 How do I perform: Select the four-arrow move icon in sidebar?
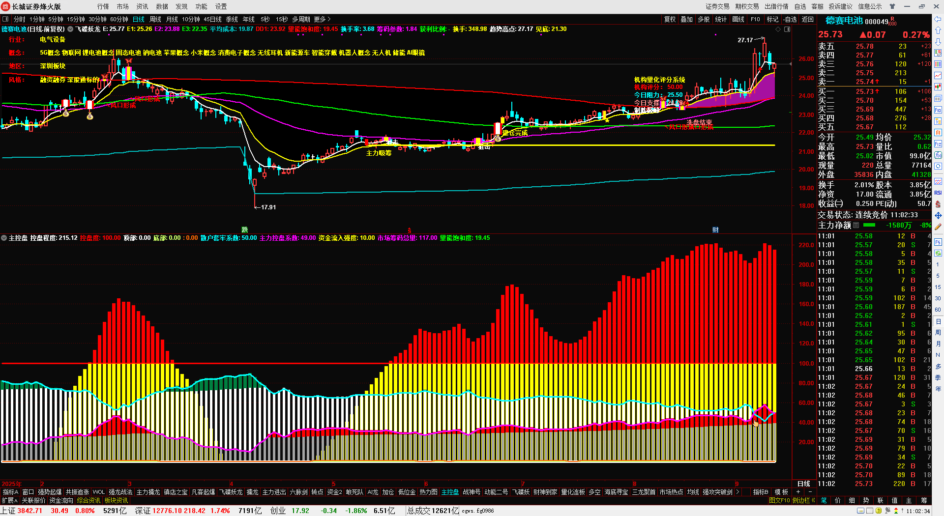point(938,215)
